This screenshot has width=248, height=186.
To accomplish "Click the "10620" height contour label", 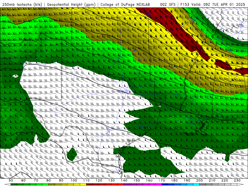I will pyautogui.click(x=26, y=40).
